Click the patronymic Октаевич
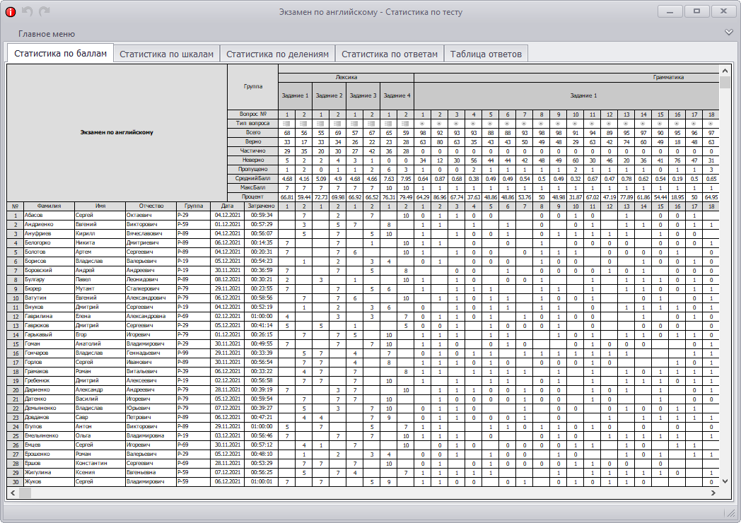 click(139, 215)
